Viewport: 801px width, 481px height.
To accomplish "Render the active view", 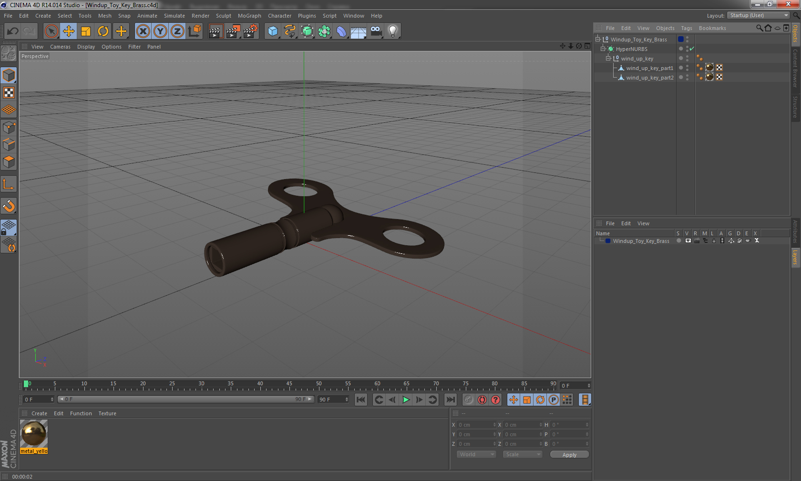I will pyautogui.click(x=216, y=31).
